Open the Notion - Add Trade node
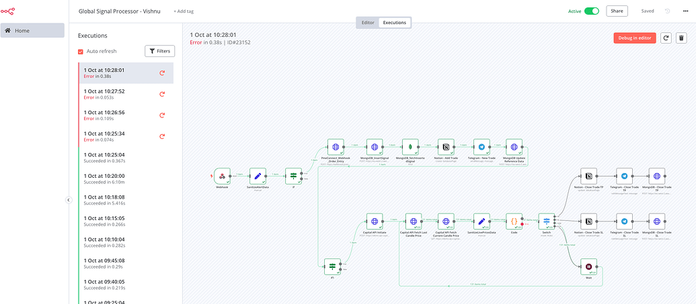Image resolution: width=696 pixels, height=304 pixels. tap(445, 148)
